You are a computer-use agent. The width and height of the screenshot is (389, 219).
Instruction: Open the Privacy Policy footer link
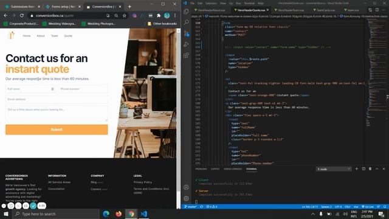pyautogui.click(x=143, y=182)
